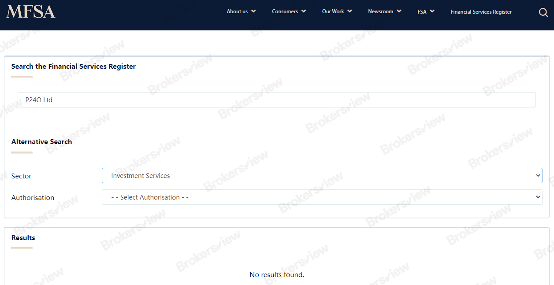Focus the register search field with P24O Ltd
The width and height of the screenshot is (554, 285).
pos(277,100)
